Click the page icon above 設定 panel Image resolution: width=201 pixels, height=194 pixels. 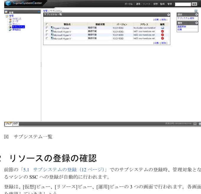[196, 11]
